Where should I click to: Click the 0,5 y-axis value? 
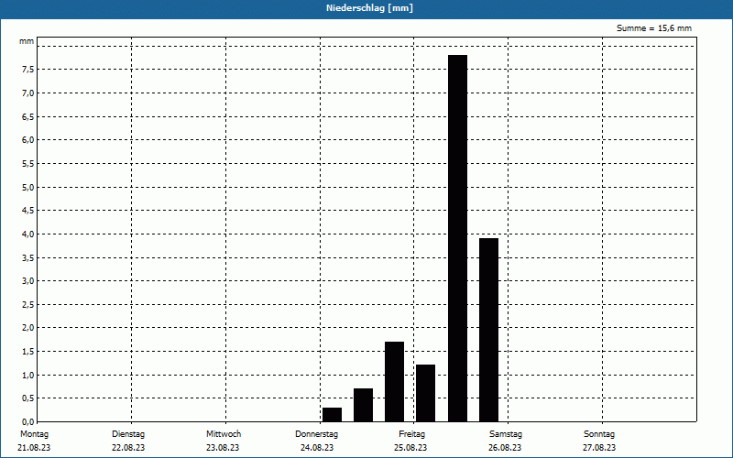[28, 398]
